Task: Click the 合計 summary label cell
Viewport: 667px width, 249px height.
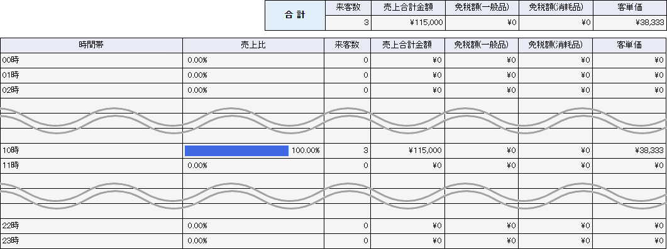Action: (295, 15)
